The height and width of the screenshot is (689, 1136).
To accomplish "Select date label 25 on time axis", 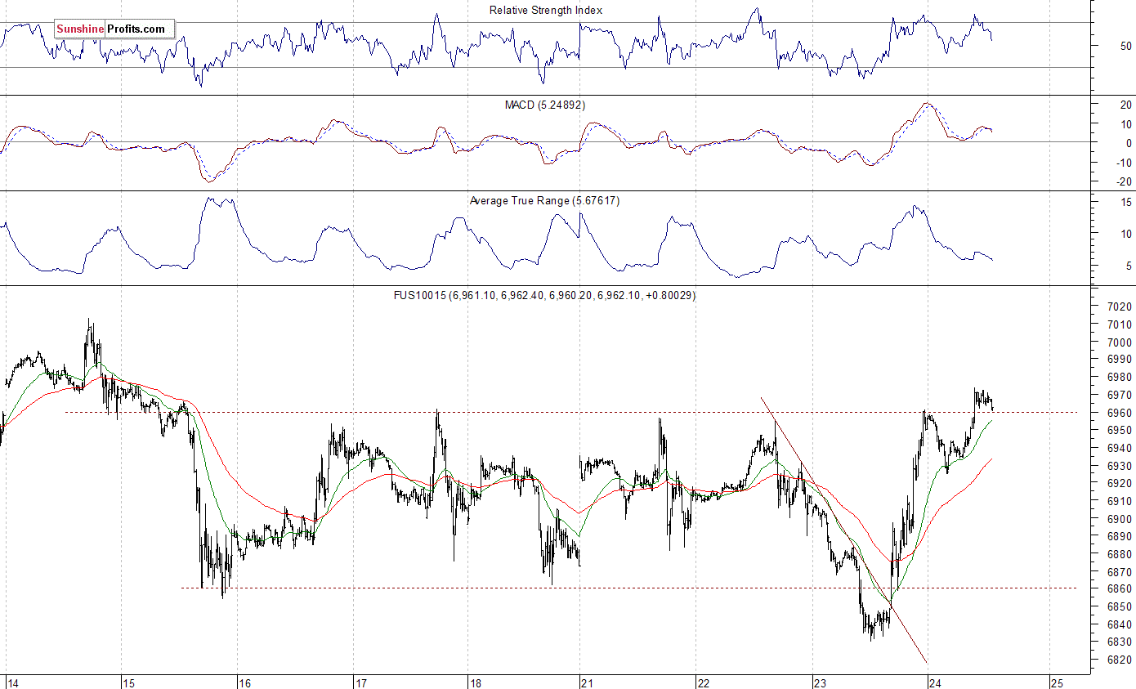I will 1056,682.
